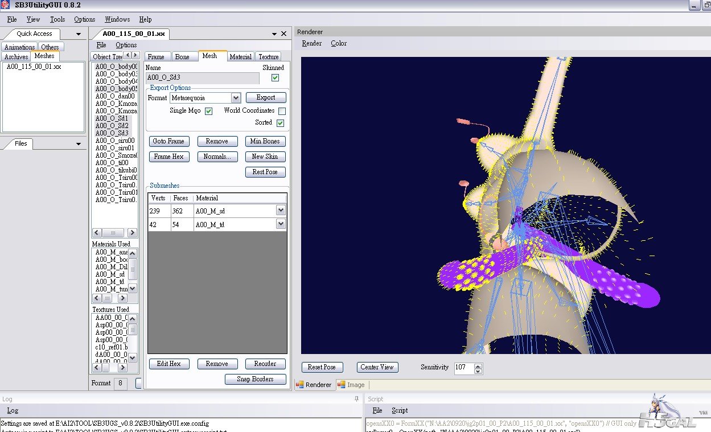This screenshot has height=432, width=711.
Task: Open the Files panel dropdown arrow
Action: (x=79, y=143)
